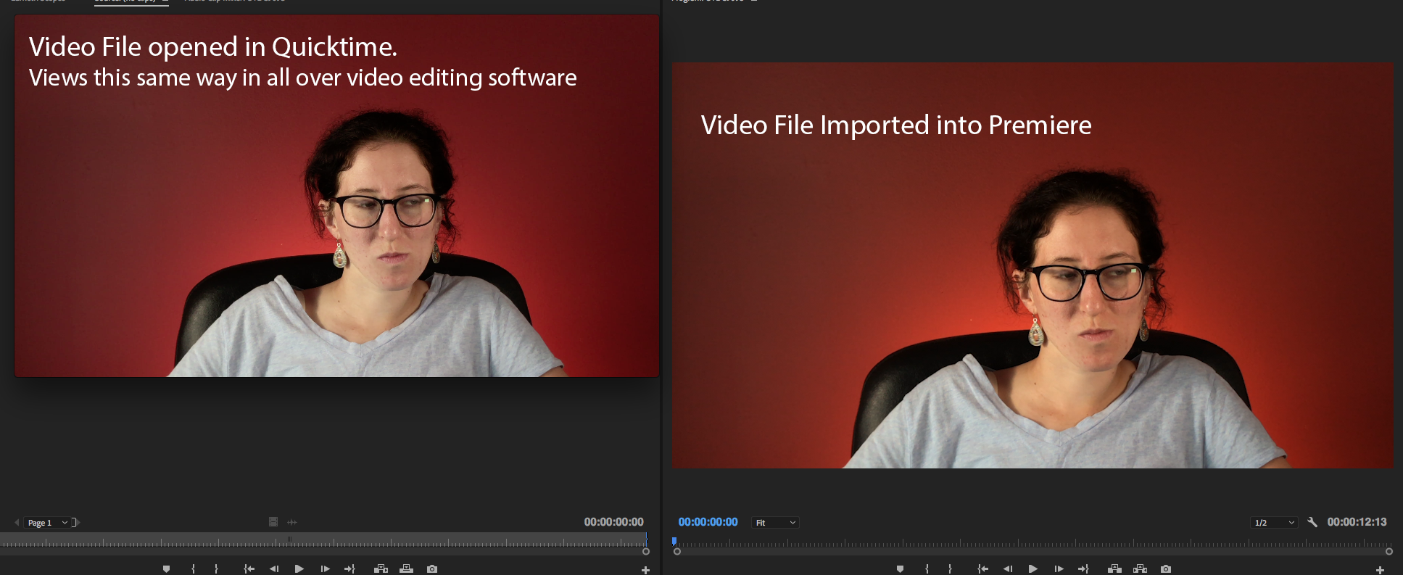Go to Out point in Source monitor
The width and height of the screenshot is (1403, 575).
pyautogui.click(x=349, y=569)
